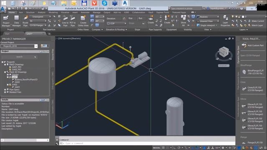
Task: Click the UCS icon in the viewport
Action: click(62, 125)
